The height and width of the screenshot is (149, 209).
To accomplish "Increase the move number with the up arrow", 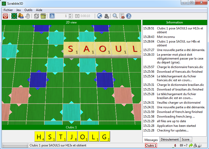I will pos(70,15).
